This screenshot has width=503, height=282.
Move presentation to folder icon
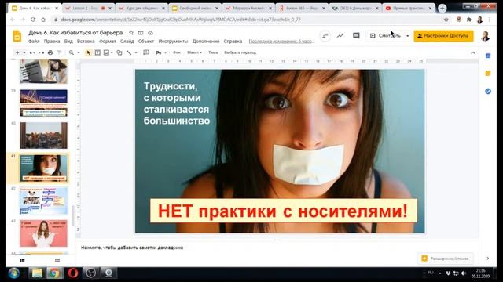tap(141, 33)
